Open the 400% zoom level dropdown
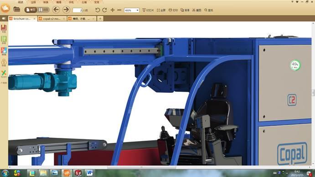315x177 pixels. [x=132, y=10]
